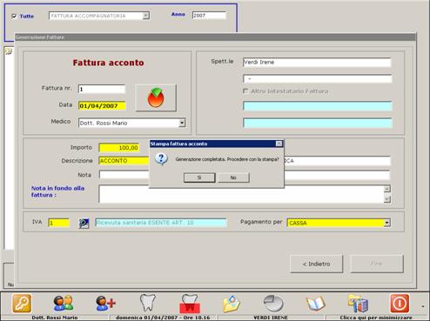The image size is (430, 321).
Task: Click the Generazione Fatture title bar
Action: (x=216, y=37)
